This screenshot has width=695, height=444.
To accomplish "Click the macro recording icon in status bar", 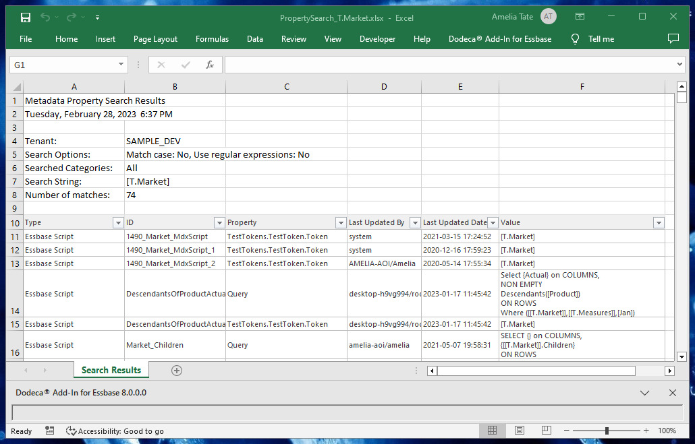I will point(50,431).
